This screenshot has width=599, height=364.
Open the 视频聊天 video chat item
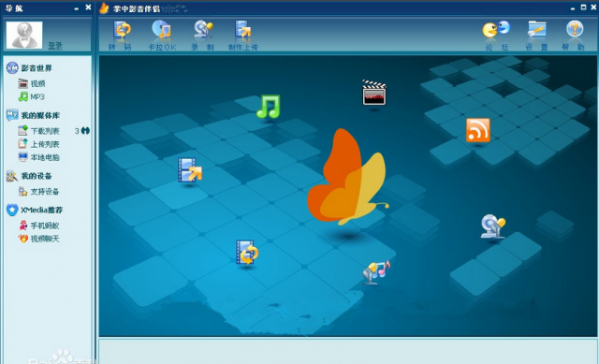click(45, 239)
